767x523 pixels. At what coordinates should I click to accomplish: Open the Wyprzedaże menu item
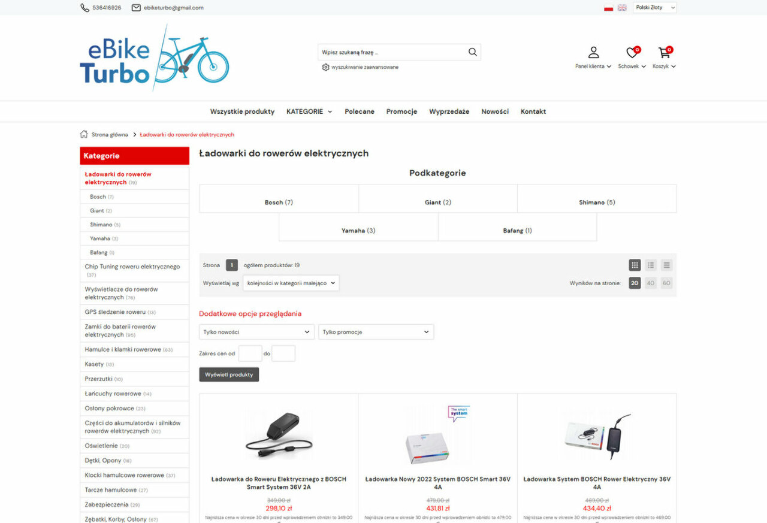click(449, 111)
